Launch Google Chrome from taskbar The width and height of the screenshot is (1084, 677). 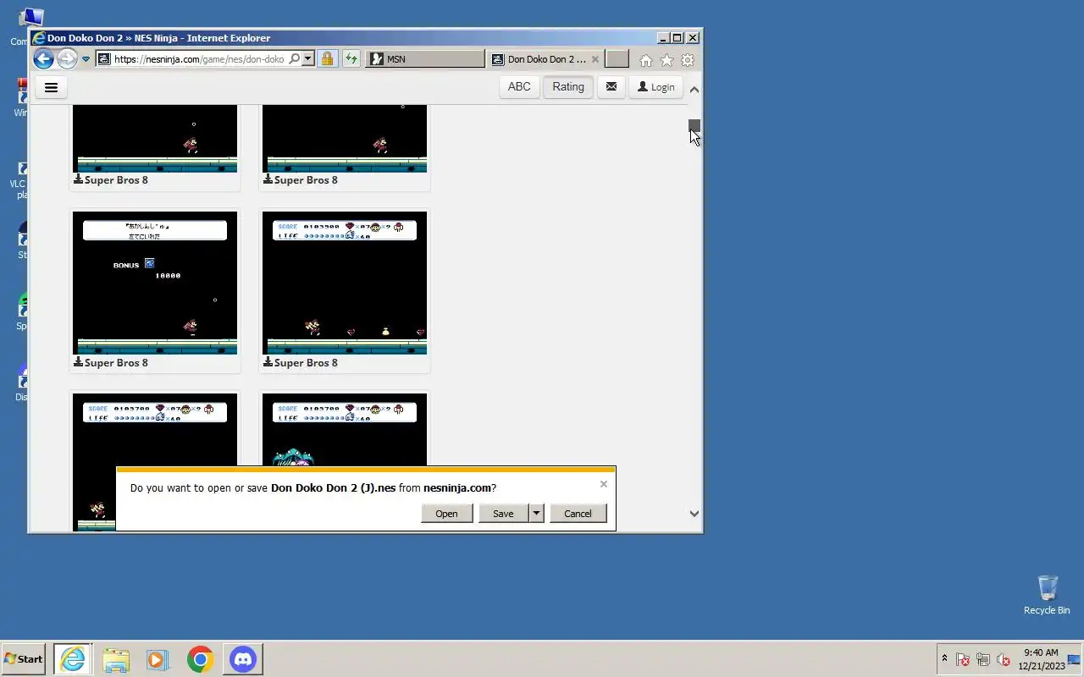(x=200, y=659)
